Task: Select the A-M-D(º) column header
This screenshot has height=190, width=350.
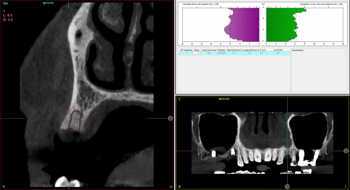Action: coord(278,50)
